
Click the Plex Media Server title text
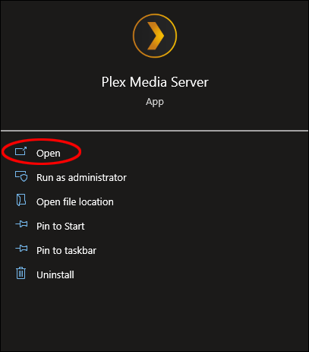point(155,82)
